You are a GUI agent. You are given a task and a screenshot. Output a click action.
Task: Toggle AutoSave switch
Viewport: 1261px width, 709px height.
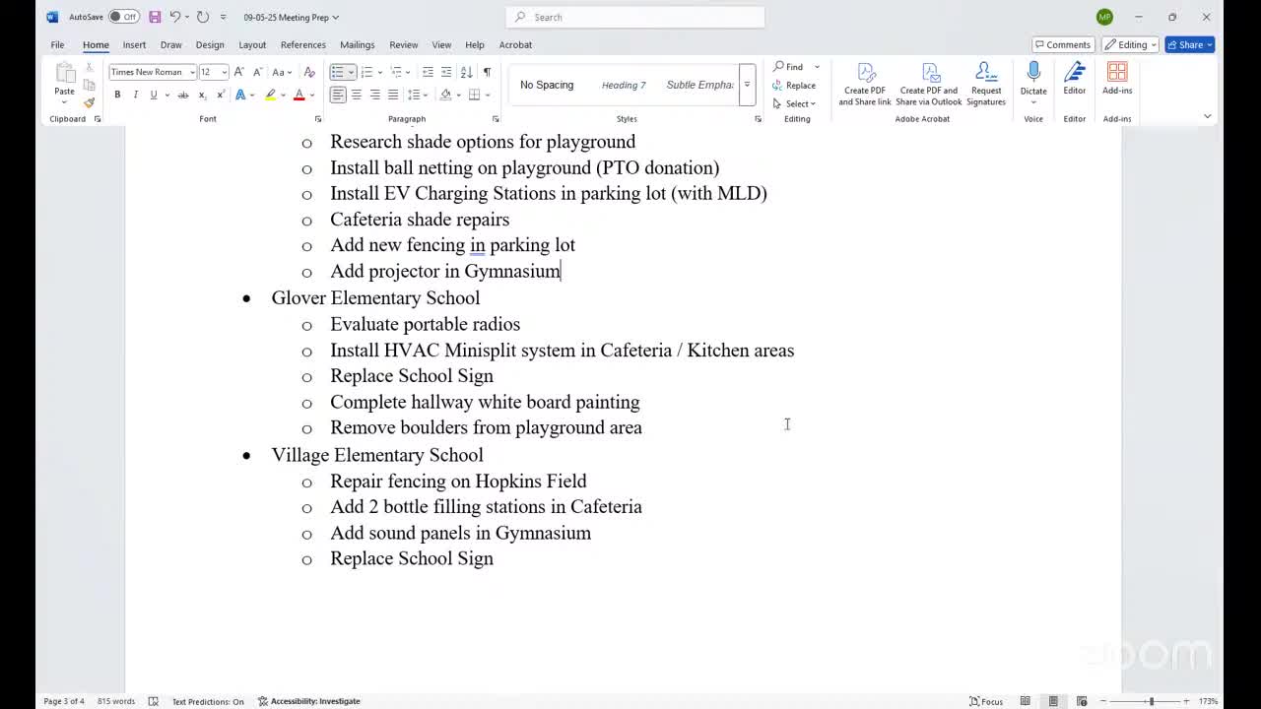coord(123,17)
